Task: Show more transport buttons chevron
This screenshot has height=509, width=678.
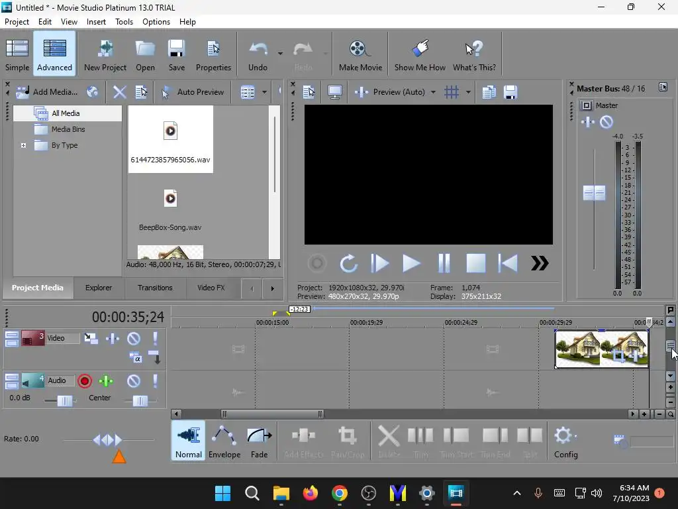Action: pyautogui.click(x=540, y=263)
